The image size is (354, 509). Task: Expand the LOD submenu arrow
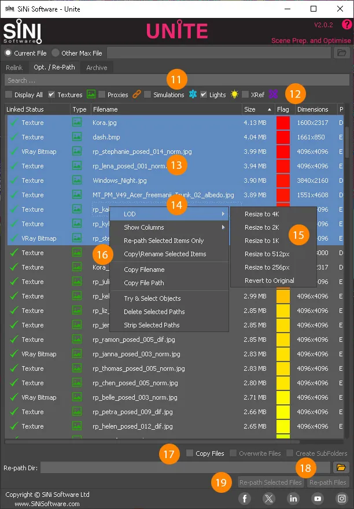coord(223,213)
